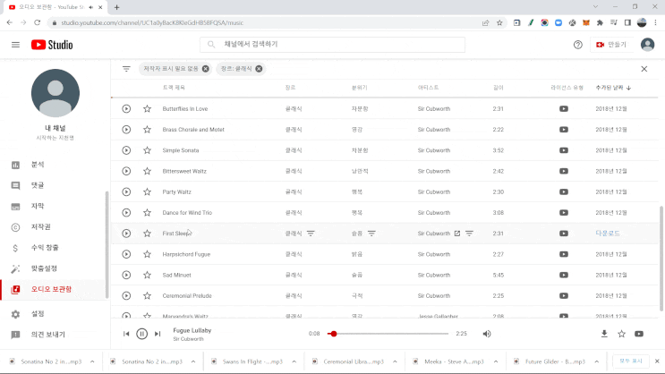
Task: Star the currently playing track
Action: (622, 334)
